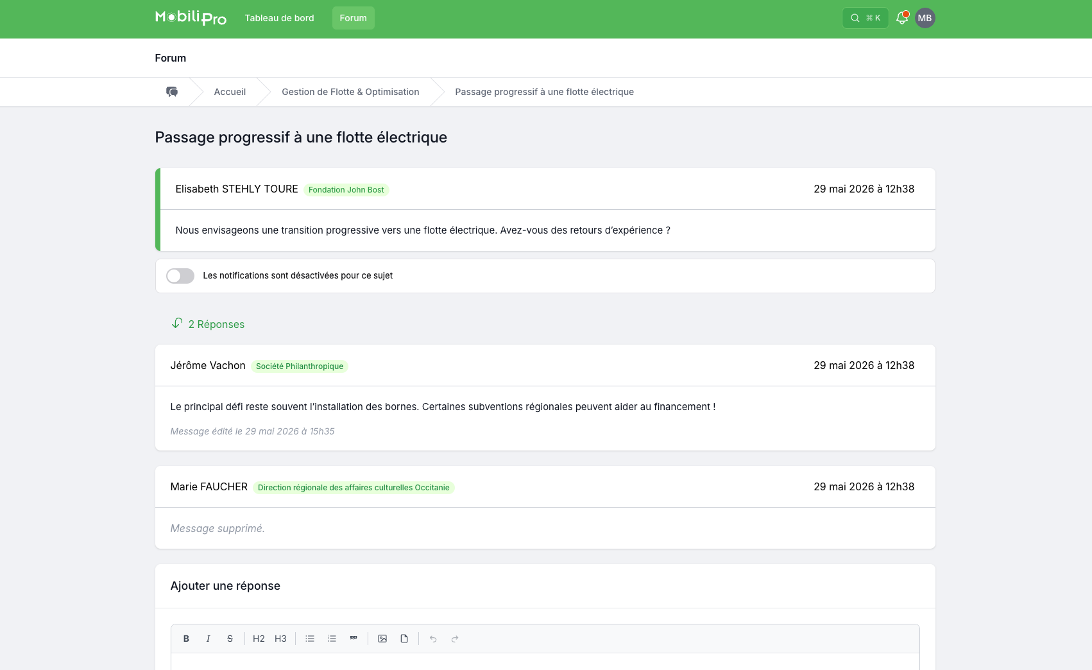Screen dimensions: 1092x670
Task: Apply italic formatting in the editor
Action: pyautogui.click(x=208, y=639)
